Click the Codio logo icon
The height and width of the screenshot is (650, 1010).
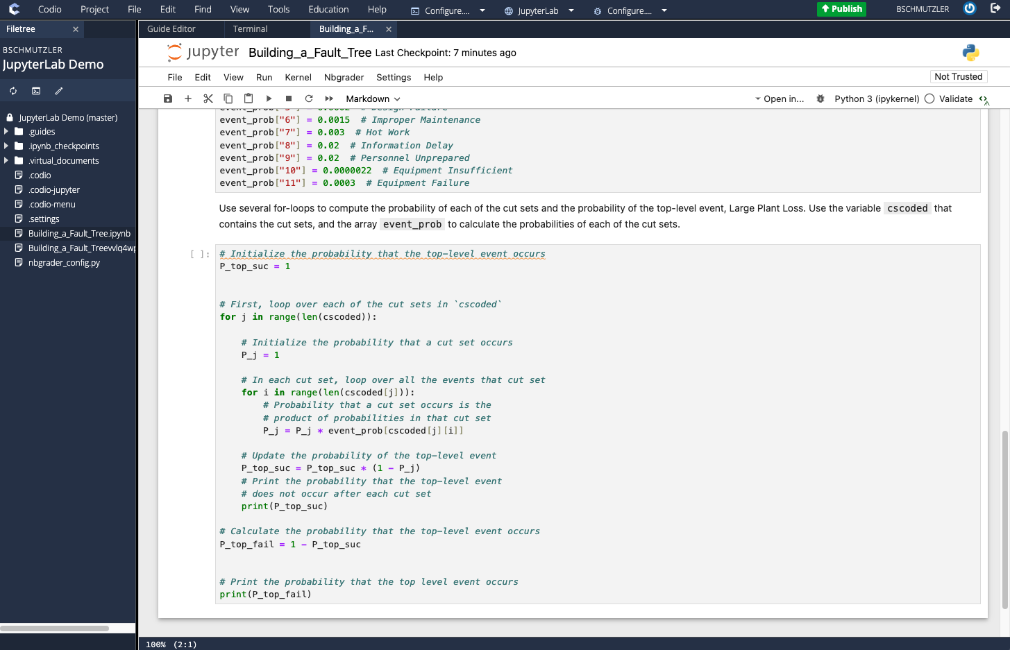click(x=14, y=9)
